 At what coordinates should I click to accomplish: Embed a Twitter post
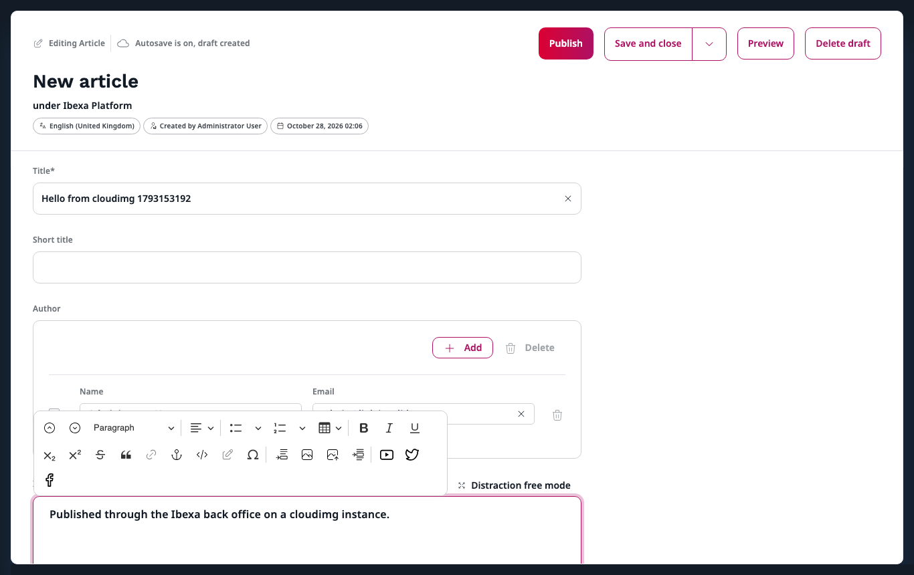pyautogui.click(x=412, y=455)
